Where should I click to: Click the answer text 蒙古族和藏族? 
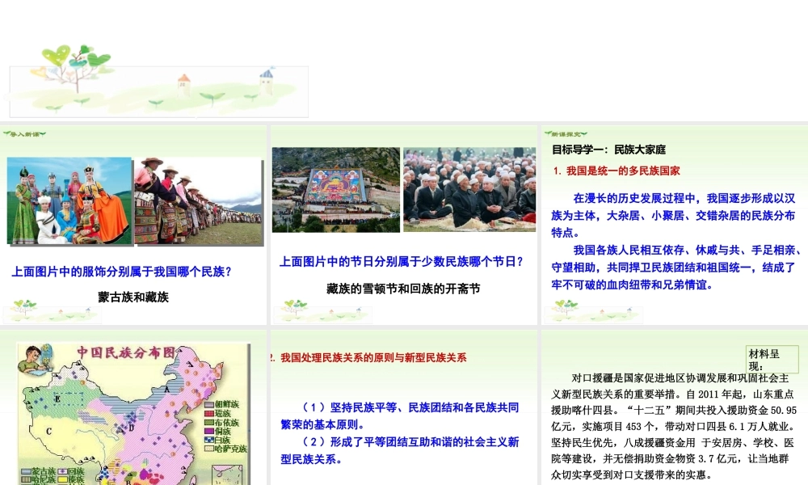133,297
